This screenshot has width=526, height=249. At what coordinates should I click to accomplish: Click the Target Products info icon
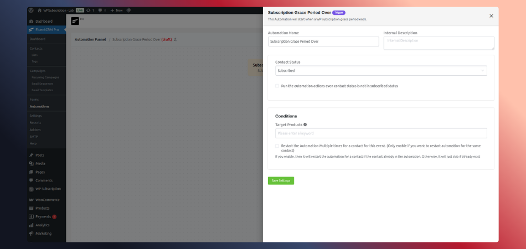click(305, 124)
